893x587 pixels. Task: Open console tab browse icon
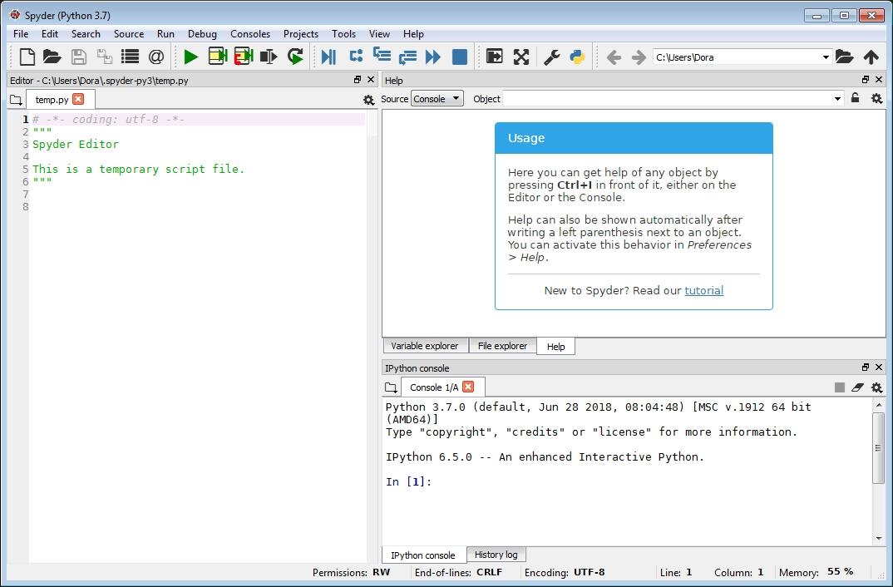(391, 387)
